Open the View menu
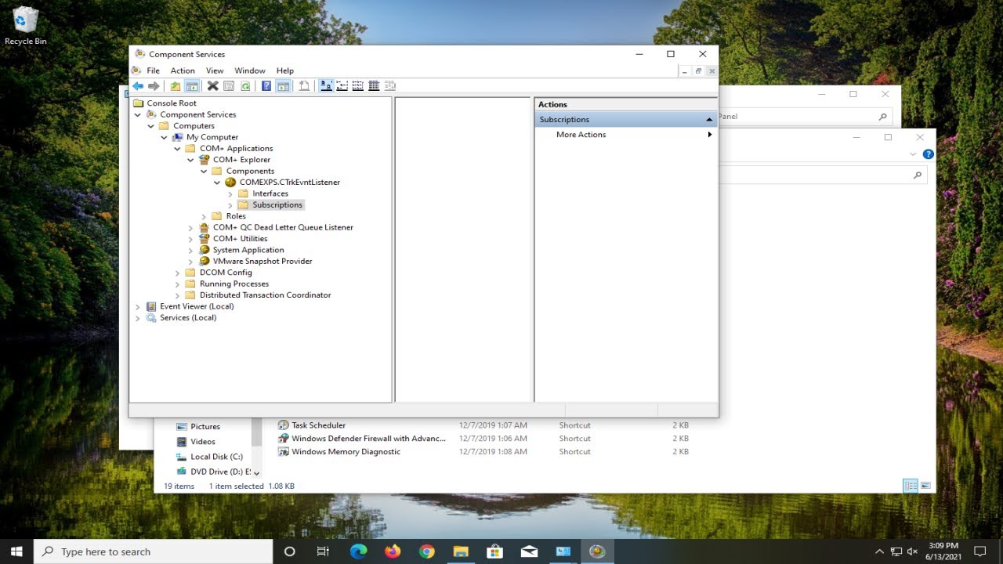Screen dimensions: 1003x564 215,70
